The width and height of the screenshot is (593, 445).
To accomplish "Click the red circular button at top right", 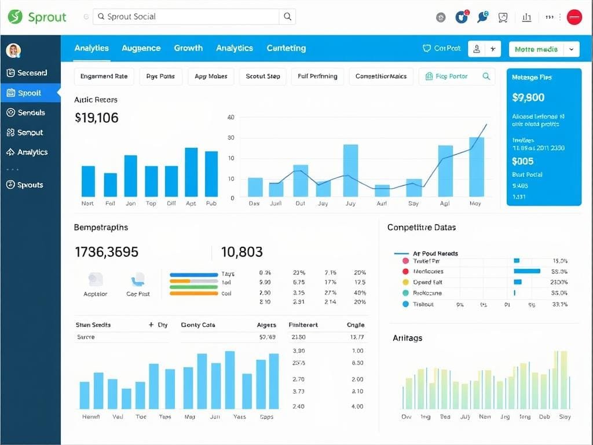I will [x=574, y=17].
